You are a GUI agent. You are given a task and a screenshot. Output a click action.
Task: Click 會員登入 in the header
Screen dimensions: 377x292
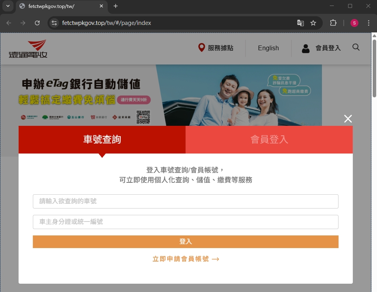point(328,48)
